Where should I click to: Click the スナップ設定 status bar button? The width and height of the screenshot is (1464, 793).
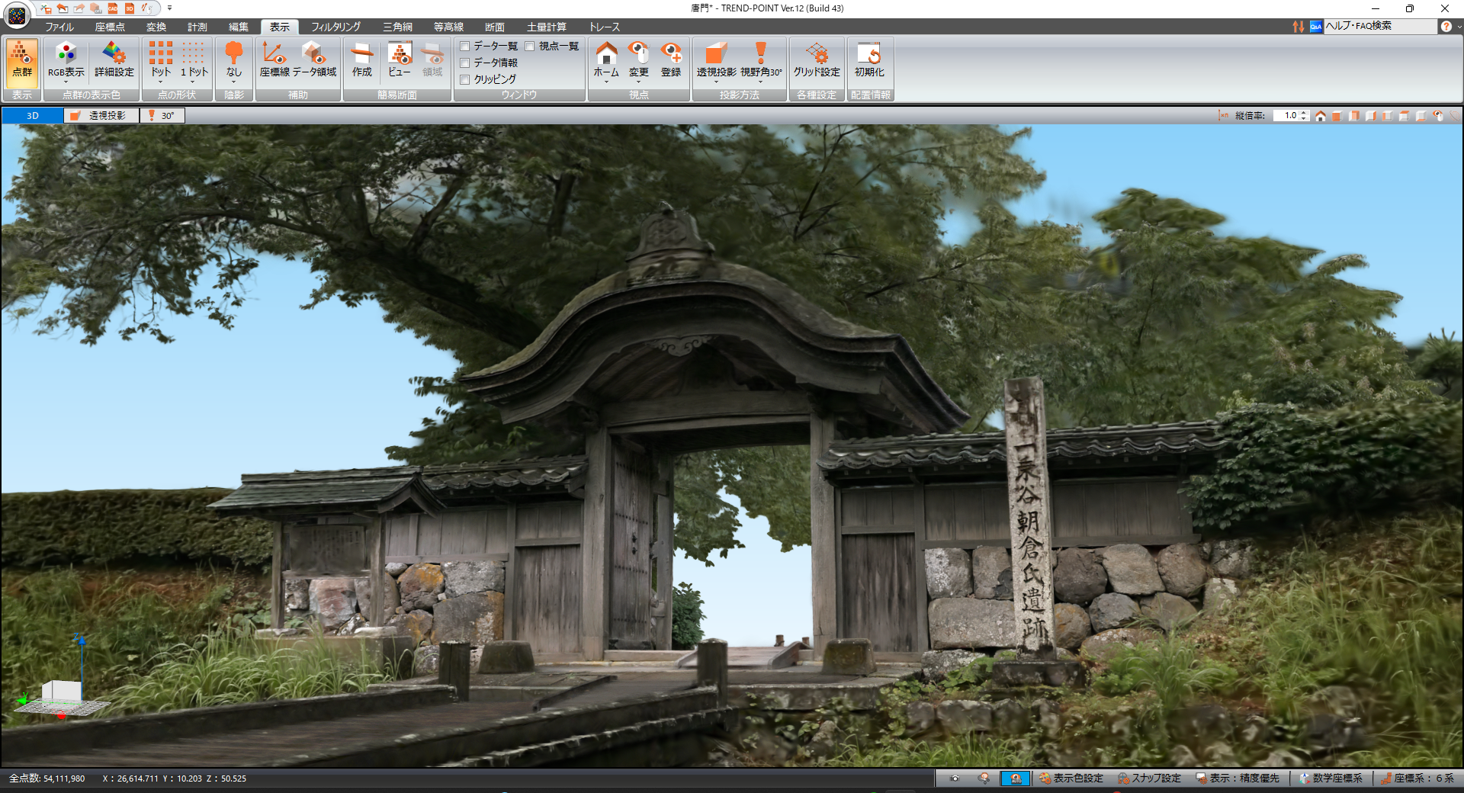click(1149, 779)
